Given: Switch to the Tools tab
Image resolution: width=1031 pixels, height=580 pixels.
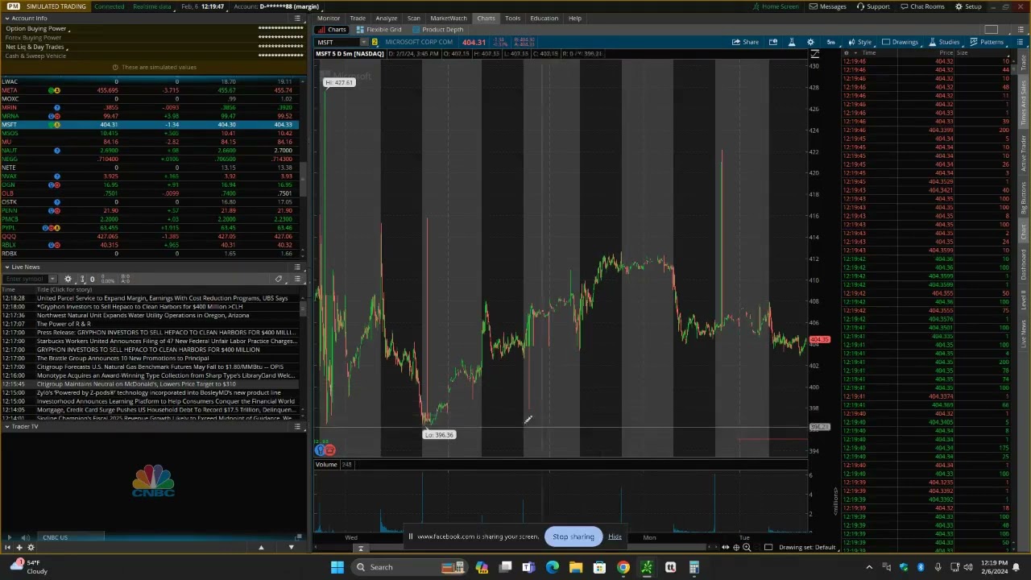Looking at the screenshot, I should pyautogui.click(x=512, y=18).
